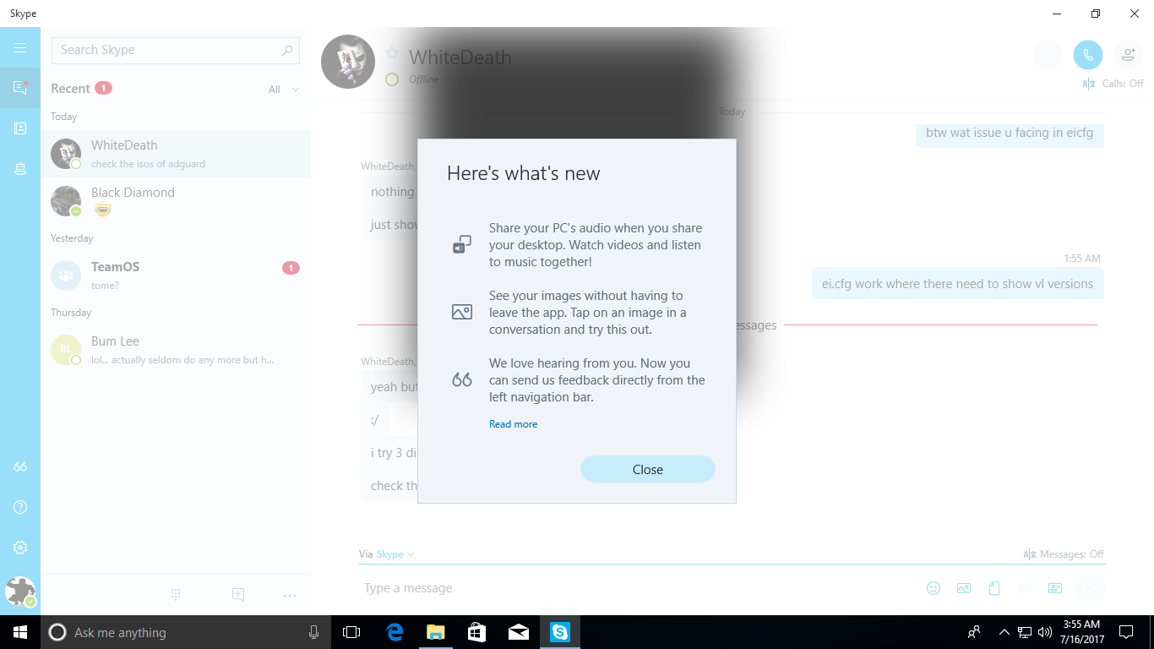Expand hidden system tray icons

point(1004,632)
